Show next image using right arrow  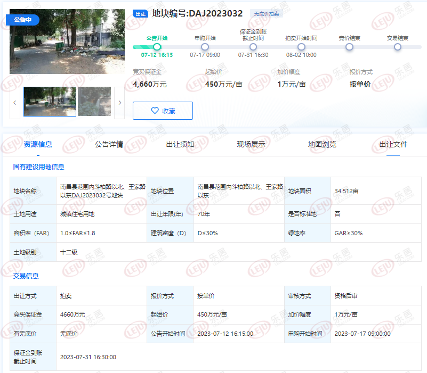click(119, 102)
